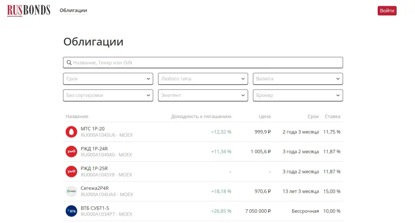Click the Облигации page heading
Viewport: 415px width, 223px height.
pos(93,42)
